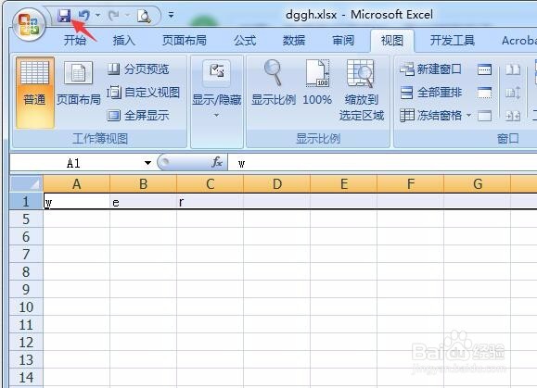Select column E header
537x388 pixels.
point(344,184)
